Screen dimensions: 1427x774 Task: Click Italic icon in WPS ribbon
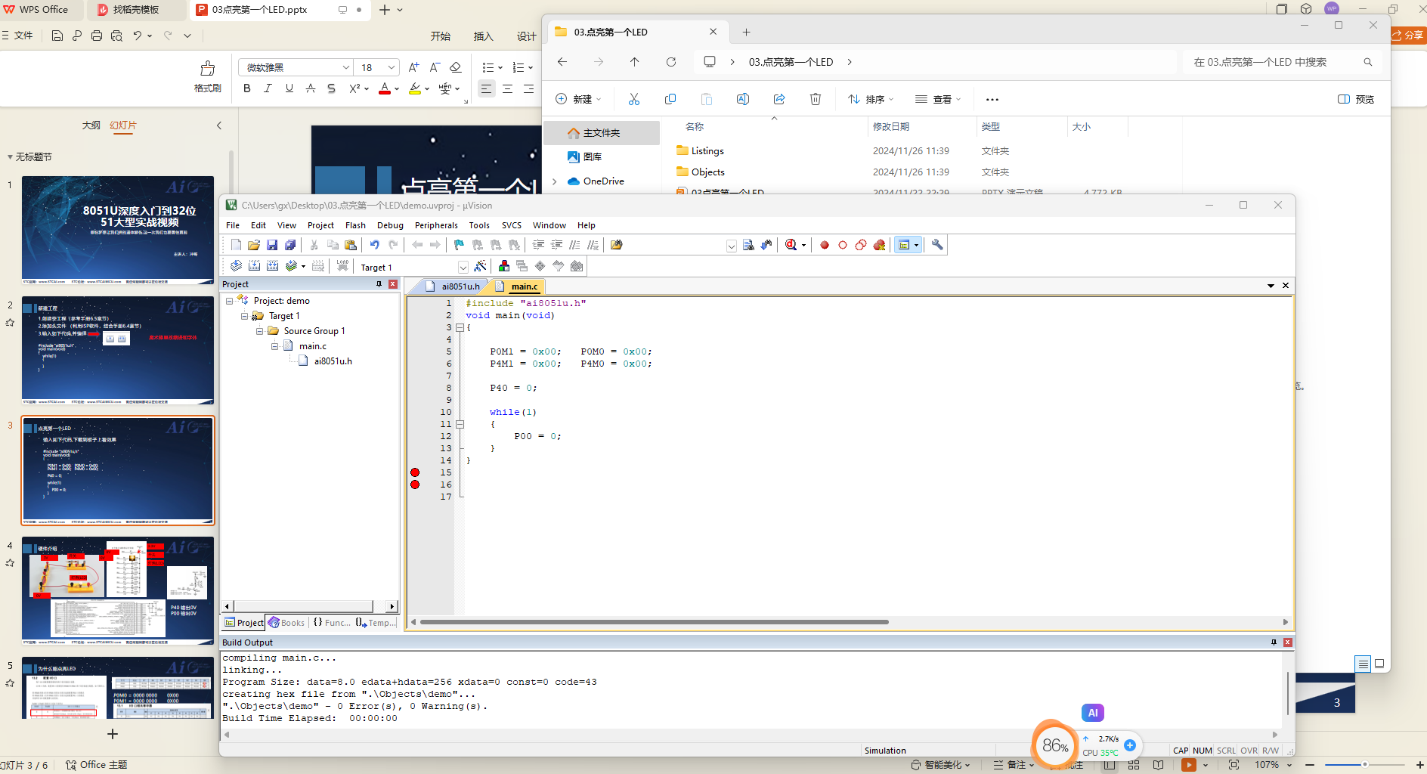click(x=268, y=88)
